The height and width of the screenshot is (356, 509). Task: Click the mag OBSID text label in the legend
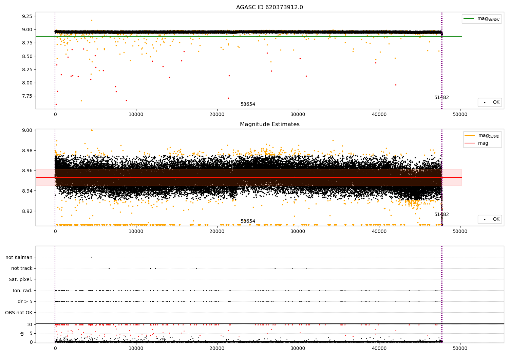coord(489,136)
